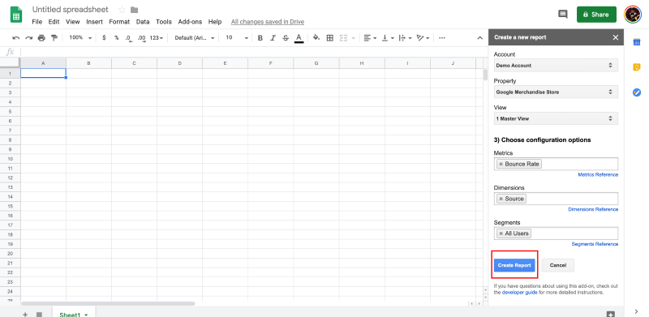Star the Untitled spreadsheet
The width and height of the screenshot is (649, 317).
pyautogui.click(x=122, y=10)
